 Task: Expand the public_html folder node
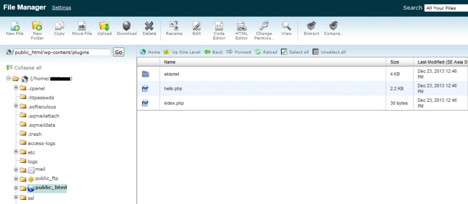pos(16,188)
